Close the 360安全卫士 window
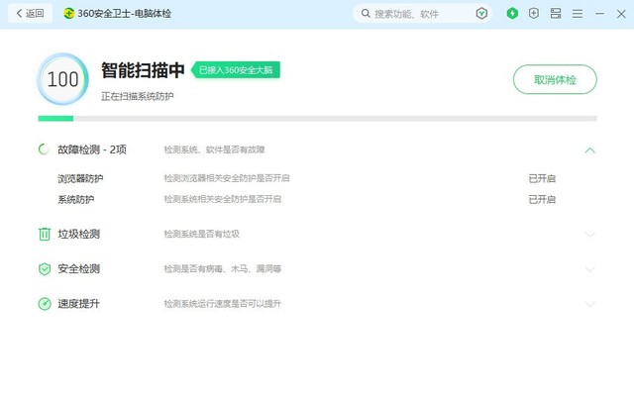Screen dimensions: 634x398 (x=621, y=14)
